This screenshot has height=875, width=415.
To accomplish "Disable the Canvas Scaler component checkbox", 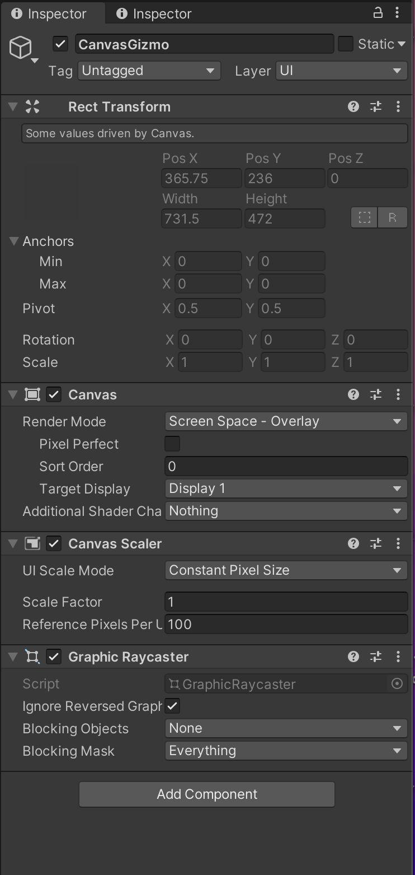I will pyautogui.click(x=54, y=543).
